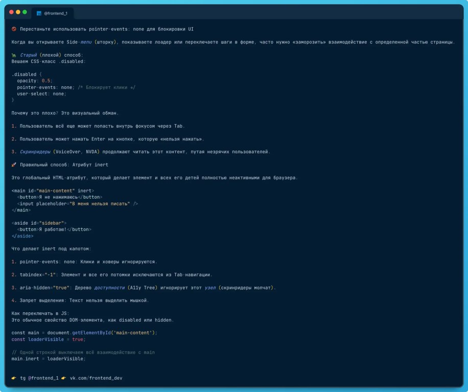Click the 'true' value of loaderVisible
This screenshot has height=392, width=468.
78,339
